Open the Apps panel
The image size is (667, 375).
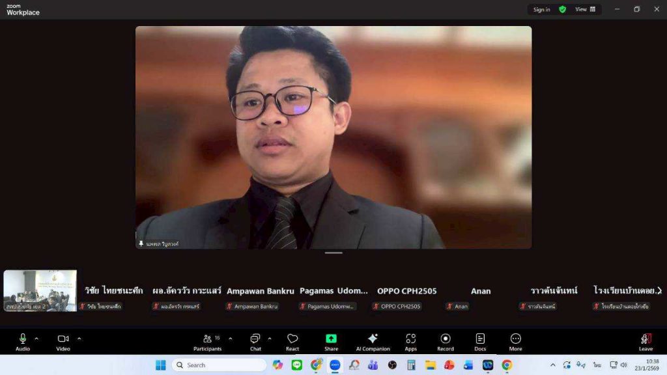click(410, 342)
